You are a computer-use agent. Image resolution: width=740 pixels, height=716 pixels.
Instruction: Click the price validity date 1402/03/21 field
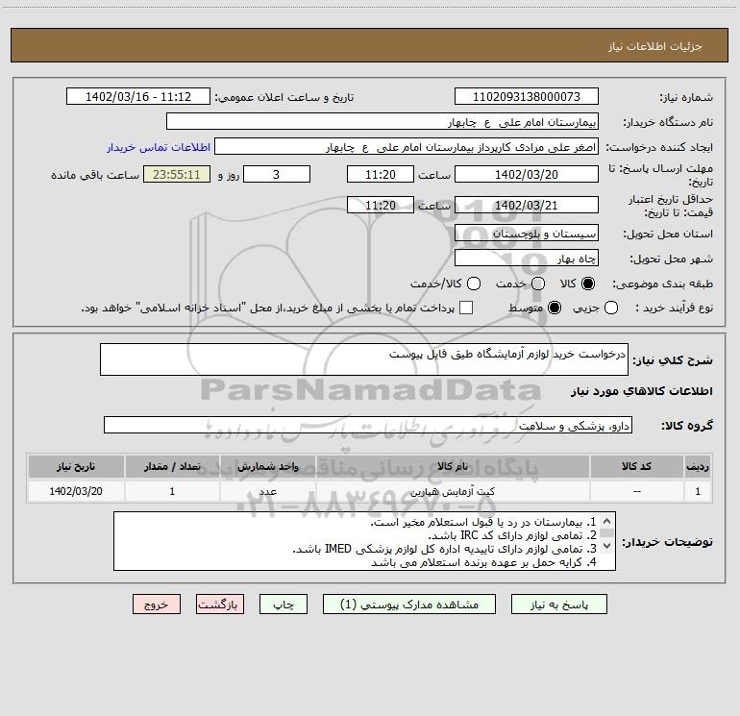click(527, 205)
